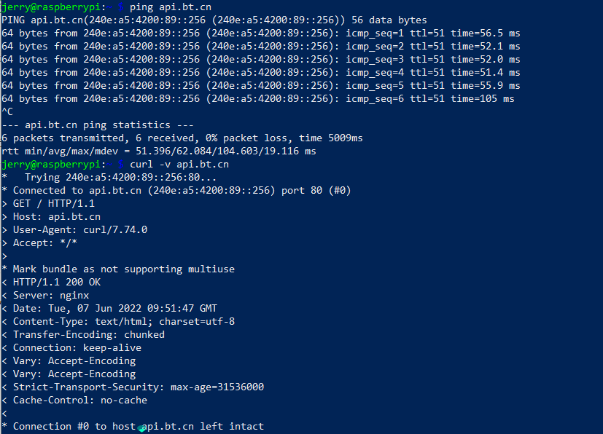Click the second jerry@raspberrypi prompt before curl
This screenshot has height=434, width=603.
pos(54,164)
